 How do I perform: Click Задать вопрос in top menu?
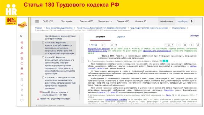(x=105, y=21)
